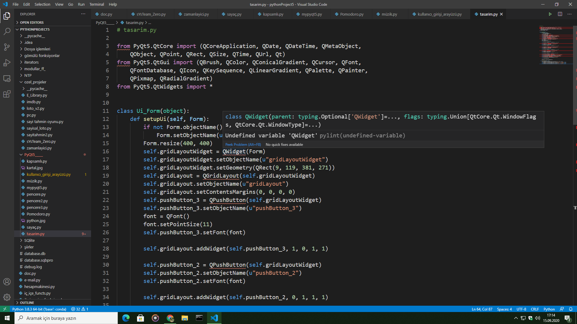The height and width of the screenshot is (324, 577).
Task: Open editor More Actions ellipsis menu
Action: click(x=569, y=14)
